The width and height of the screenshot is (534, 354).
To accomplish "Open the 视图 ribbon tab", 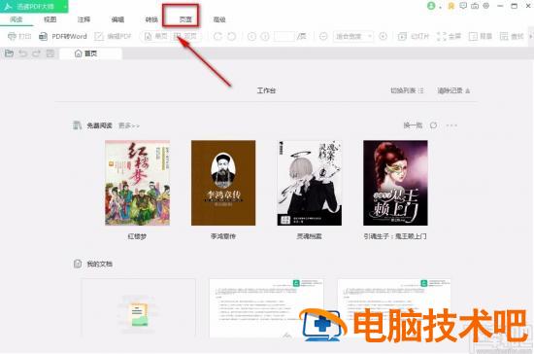I will pos(50,19).
